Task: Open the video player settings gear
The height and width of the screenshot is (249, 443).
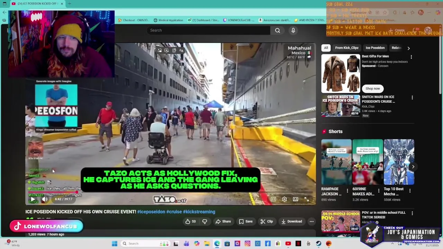Action: 284,199
